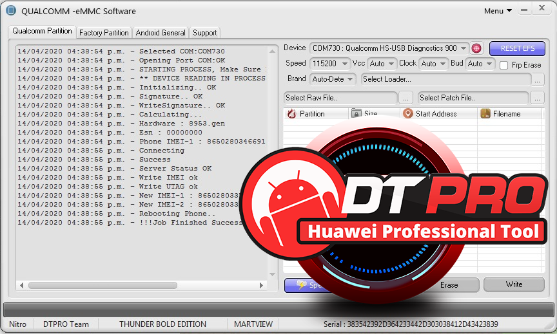557x334 pixels.
Task: Click the Serial number status text
Action: coord(411,324)
